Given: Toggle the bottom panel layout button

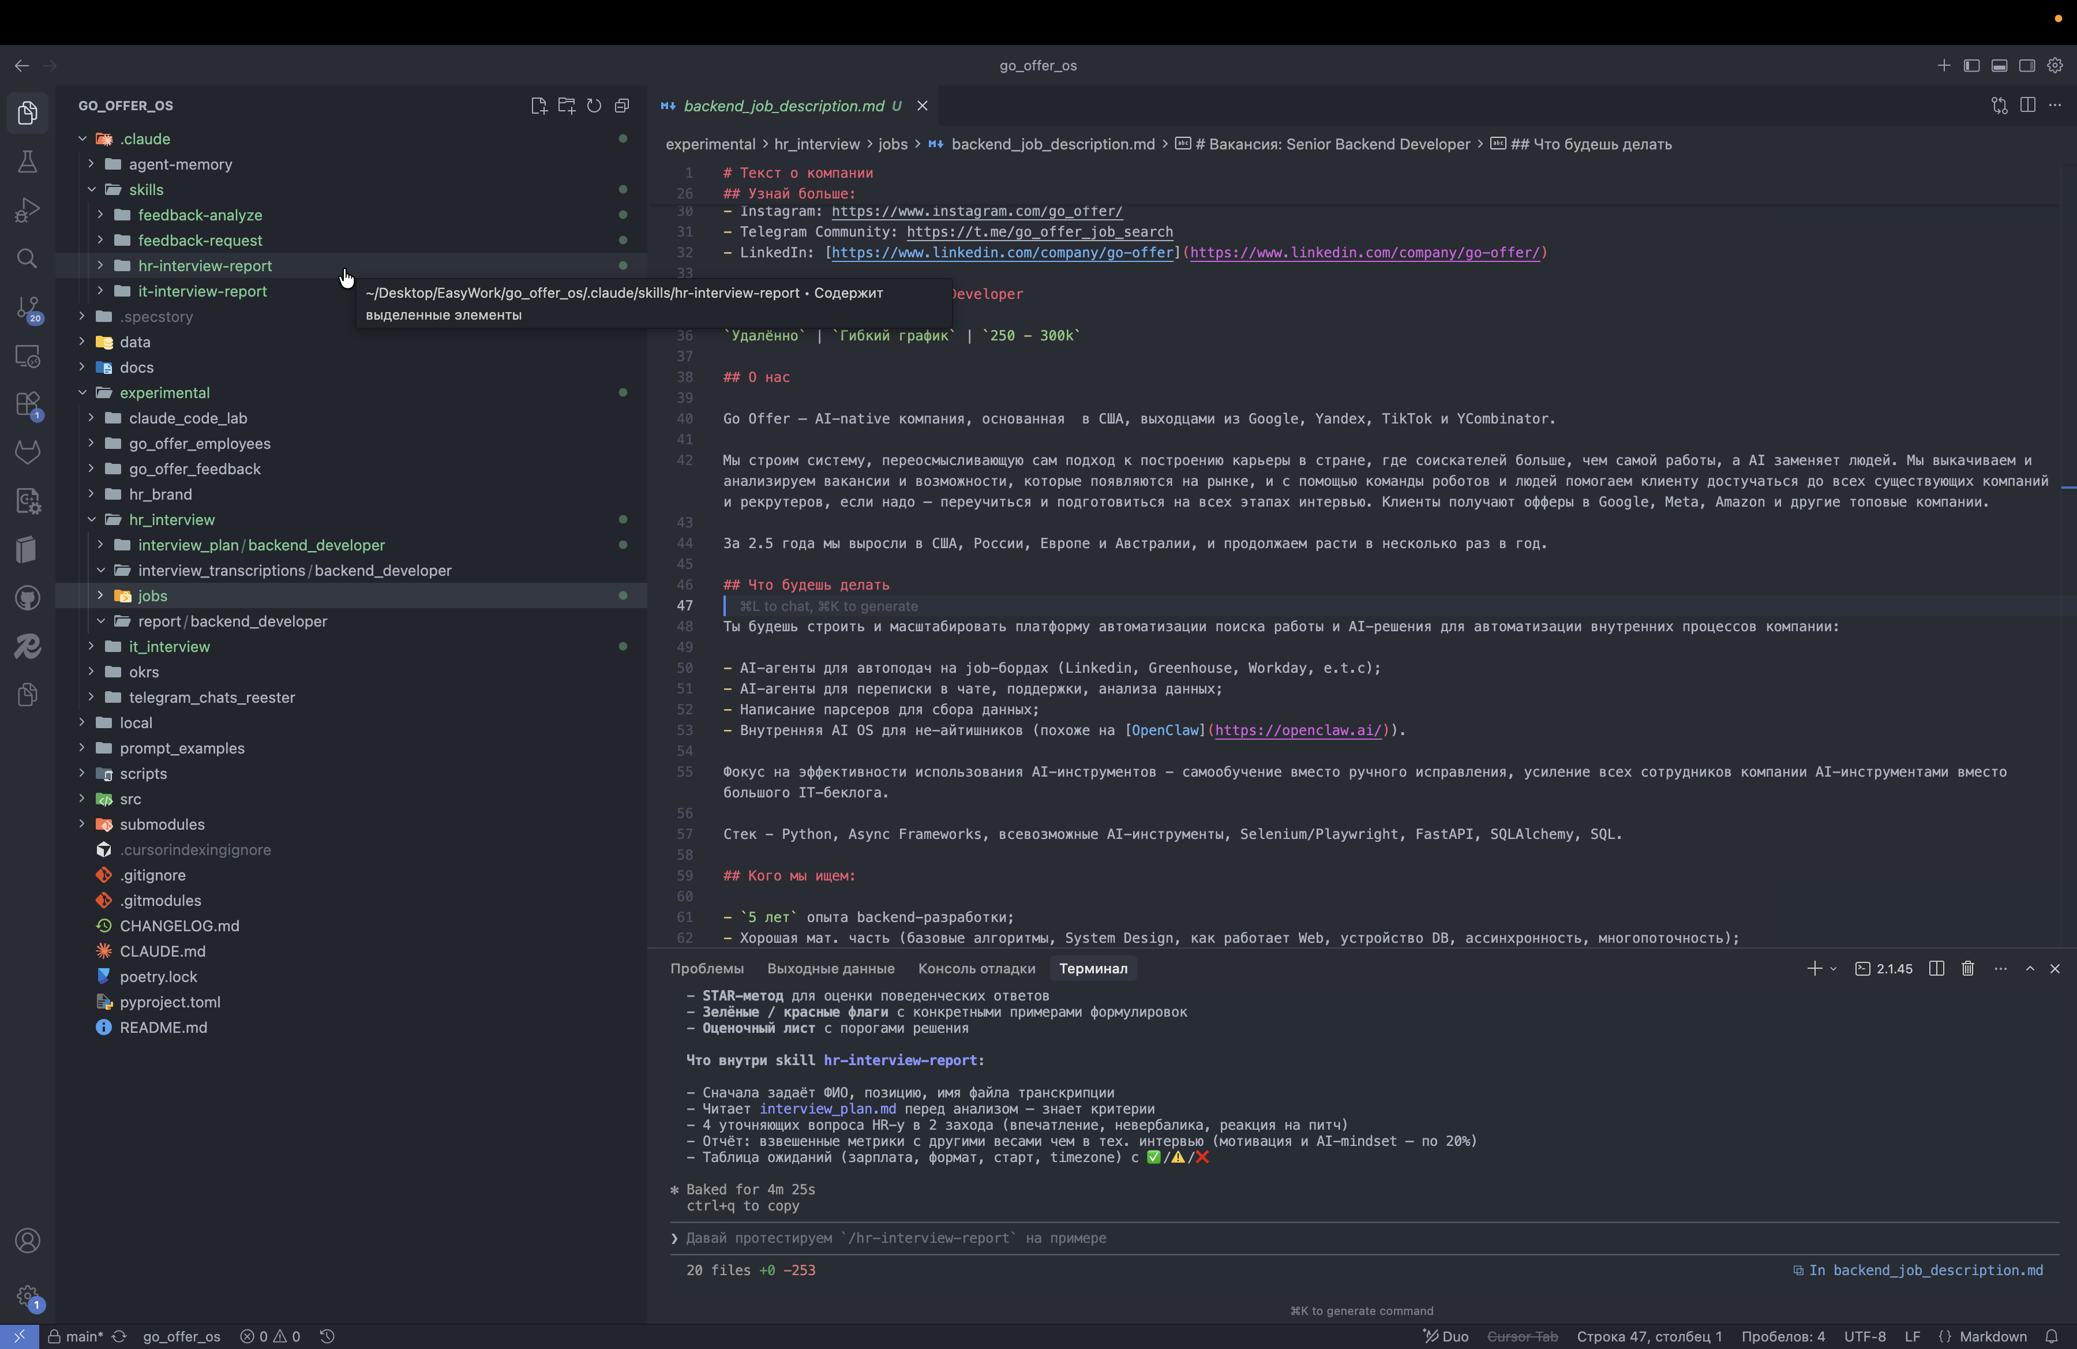Looking at the screenshot, I should [1999, 65].
